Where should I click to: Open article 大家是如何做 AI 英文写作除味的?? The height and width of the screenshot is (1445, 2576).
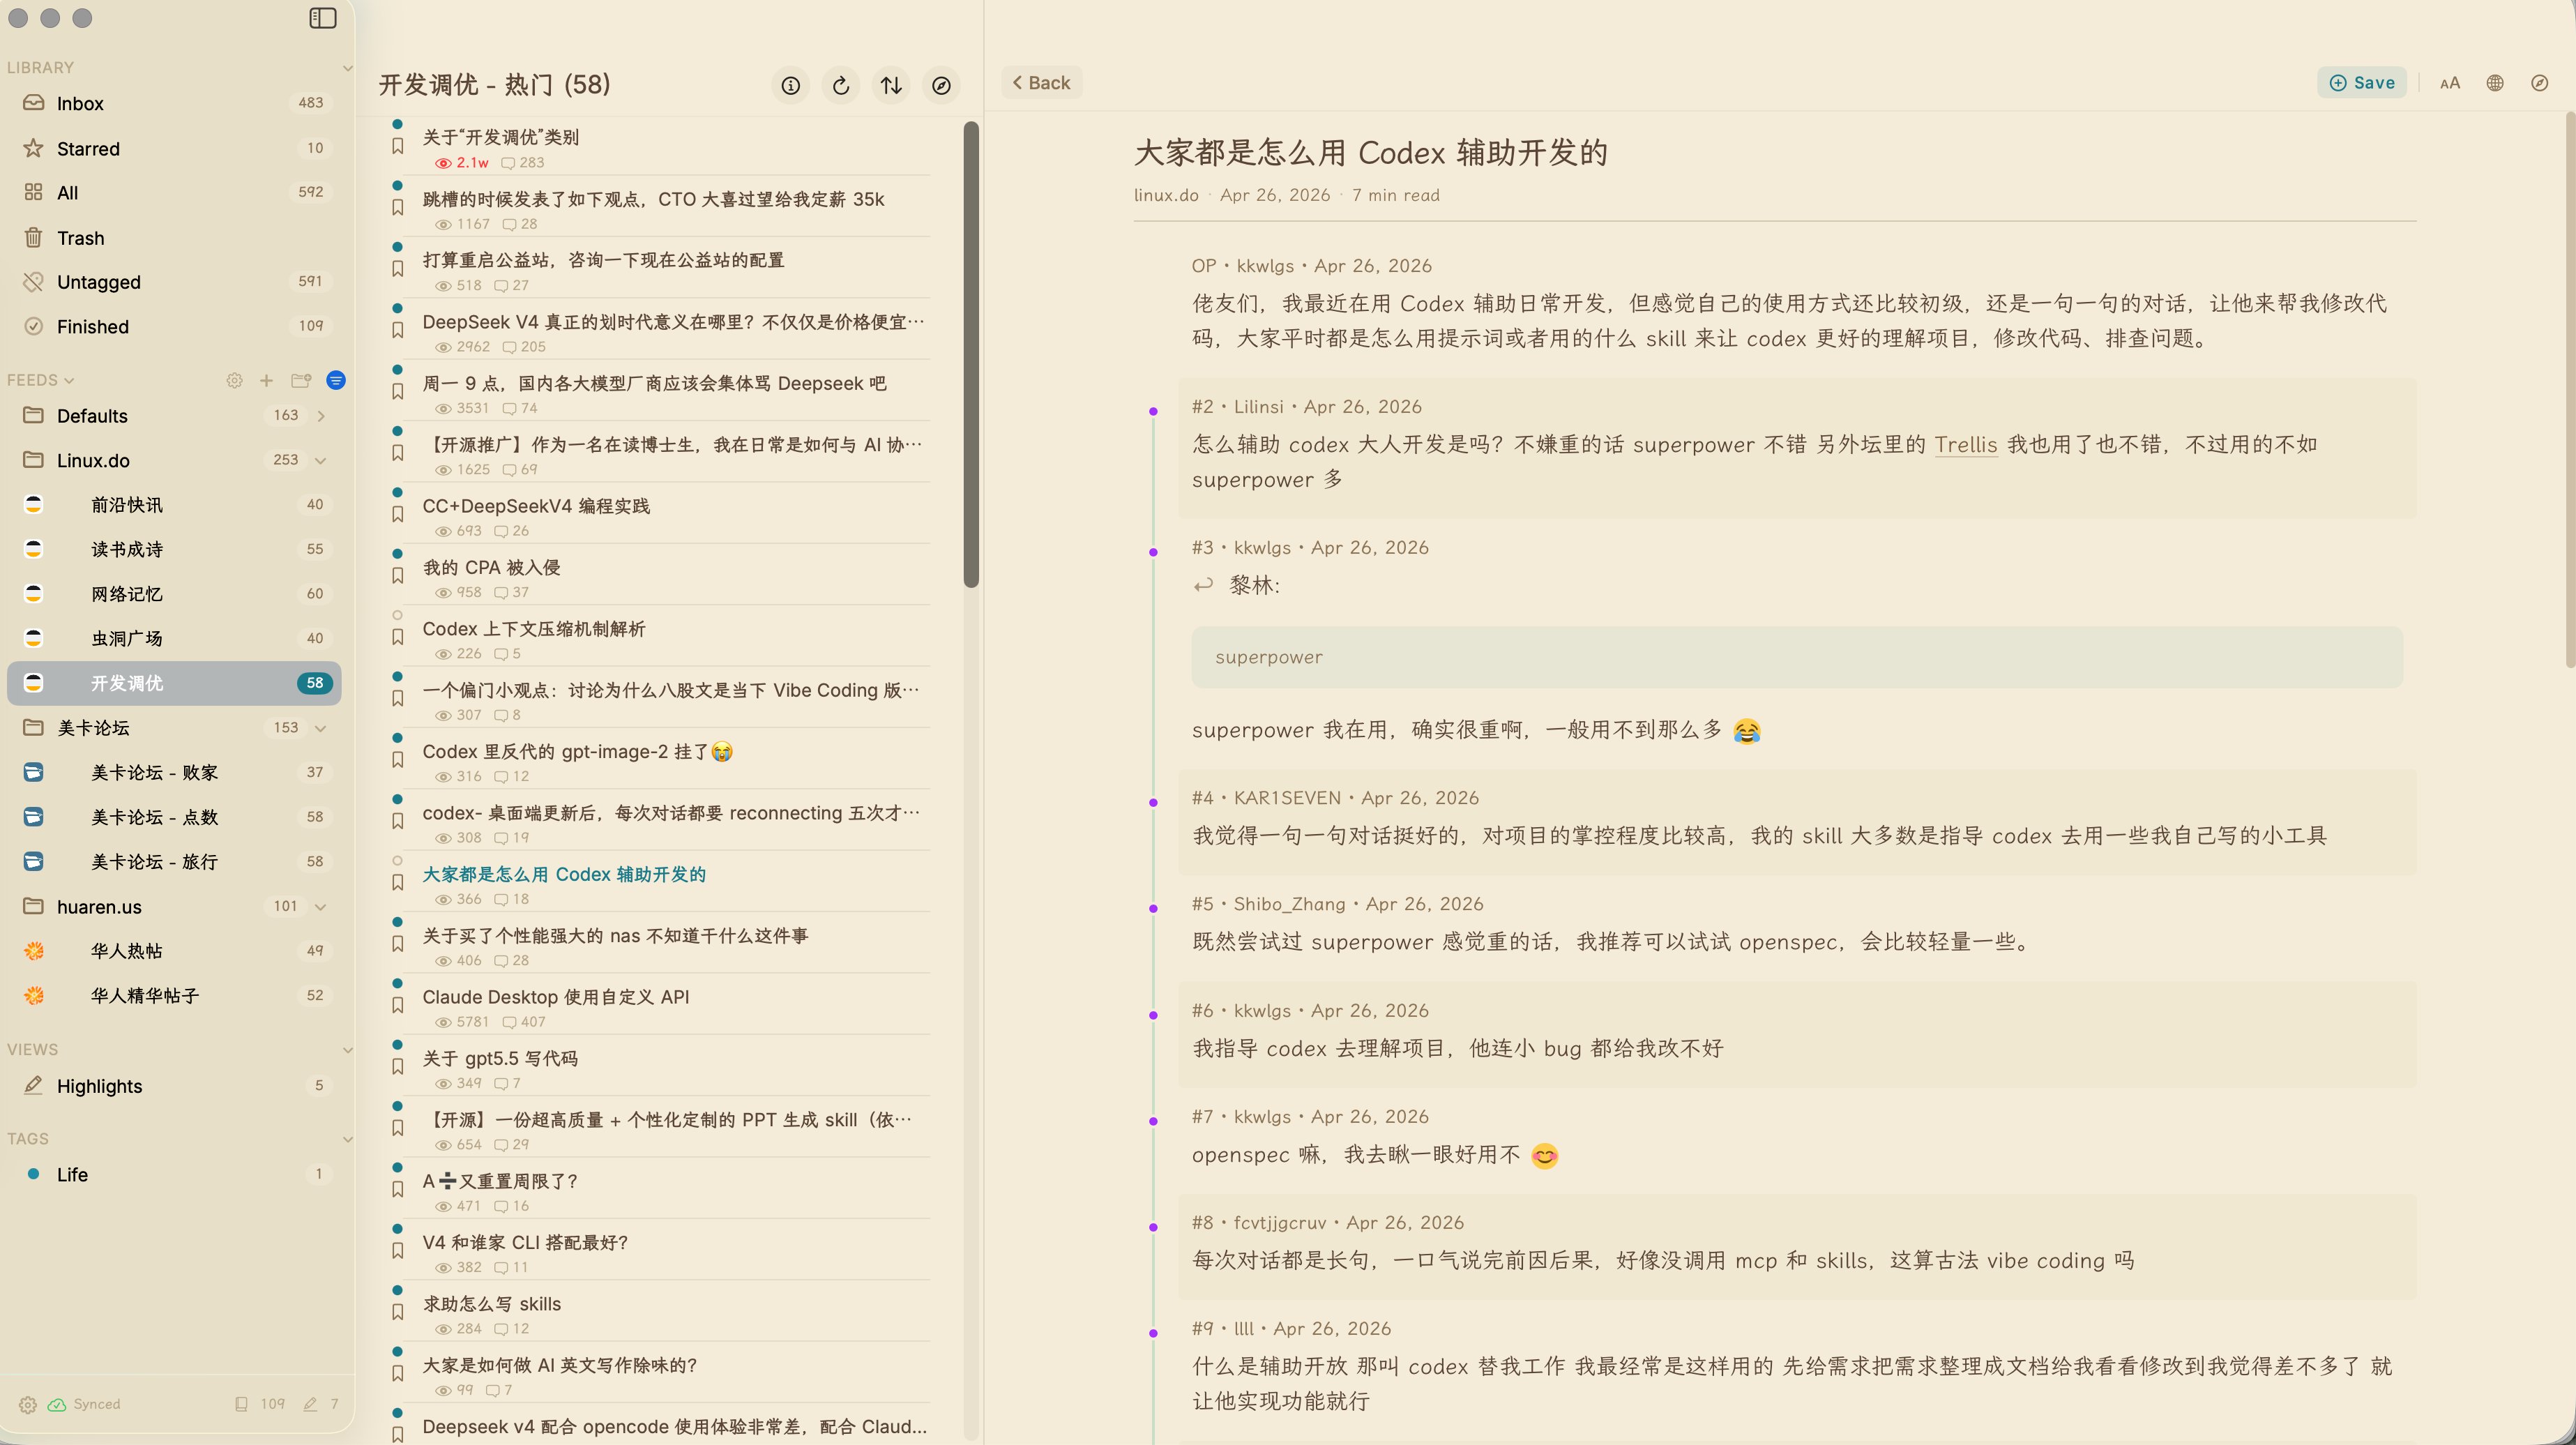tap(559, 1366)
